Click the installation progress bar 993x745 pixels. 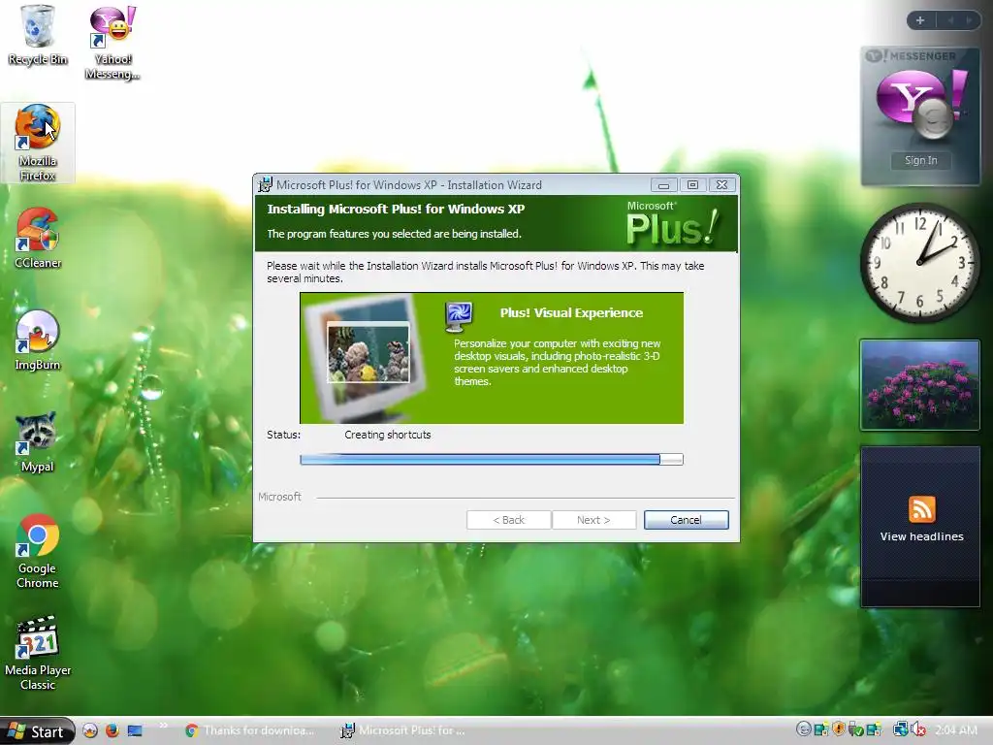tap(492, 459)
